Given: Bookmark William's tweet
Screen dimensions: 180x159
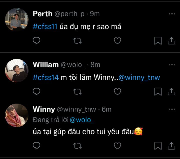Looking at the screenshot, I should (158, 92).
